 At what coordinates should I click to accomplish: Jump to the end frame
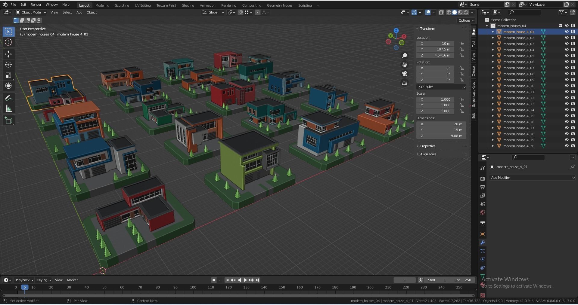258,280
